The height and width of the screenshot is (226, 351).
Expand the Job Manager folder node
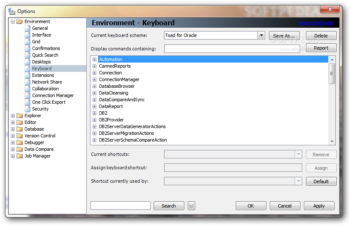[13, 156]
